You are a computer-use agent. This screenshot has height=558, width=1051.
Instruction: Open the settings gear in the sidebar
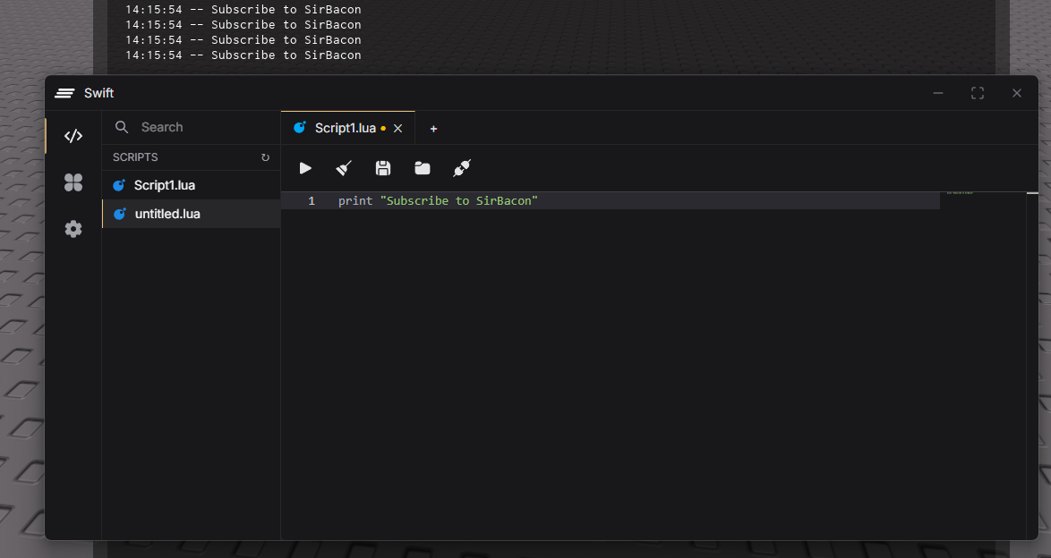(x=73, y=229)
